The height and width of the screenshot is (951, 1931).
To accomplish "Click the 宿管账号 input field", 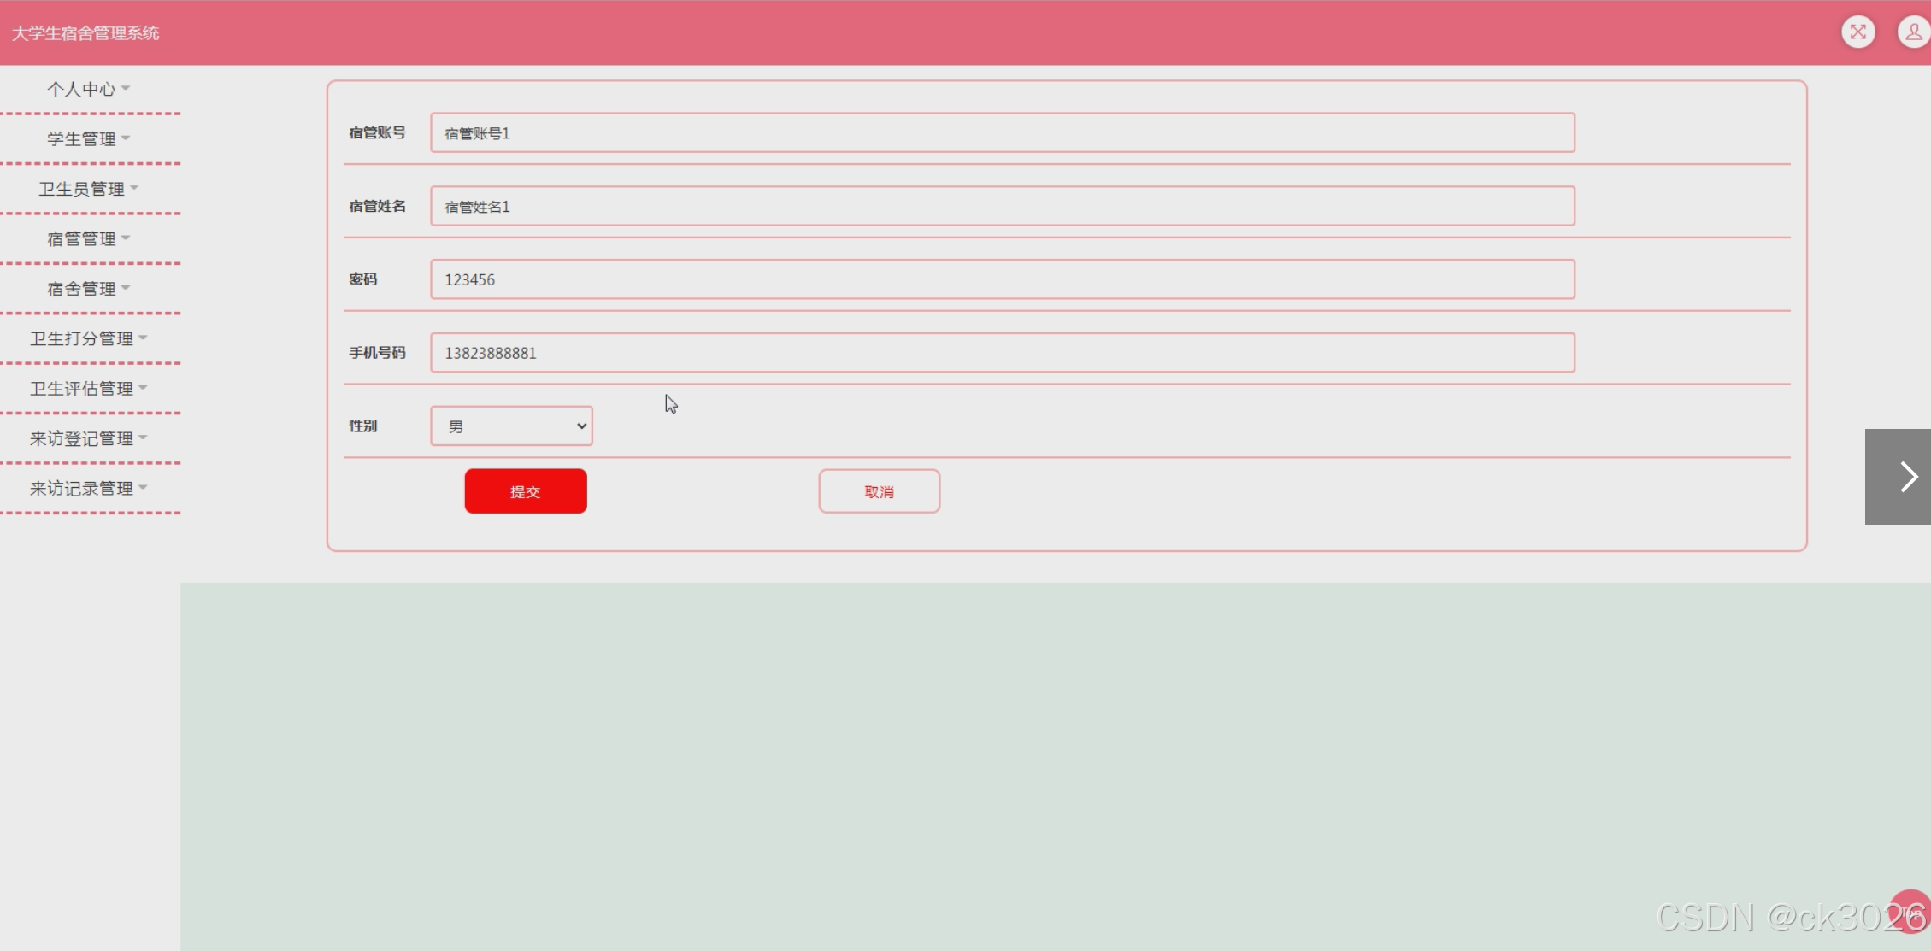I will pyautogui.click(x=1002, y=133).
